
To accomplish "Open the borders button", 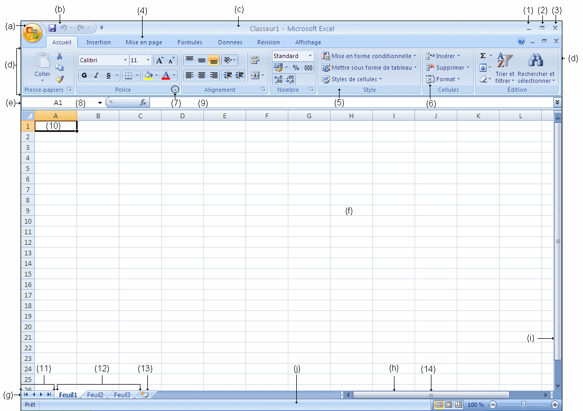I will [128, 75].
